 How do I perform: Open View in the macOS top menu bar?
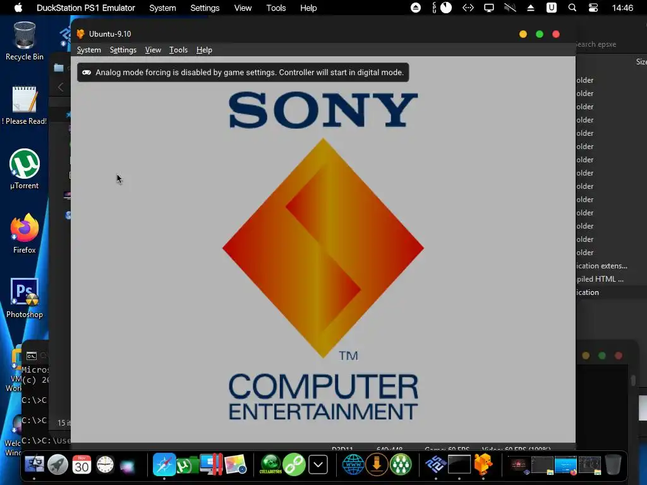243,8
